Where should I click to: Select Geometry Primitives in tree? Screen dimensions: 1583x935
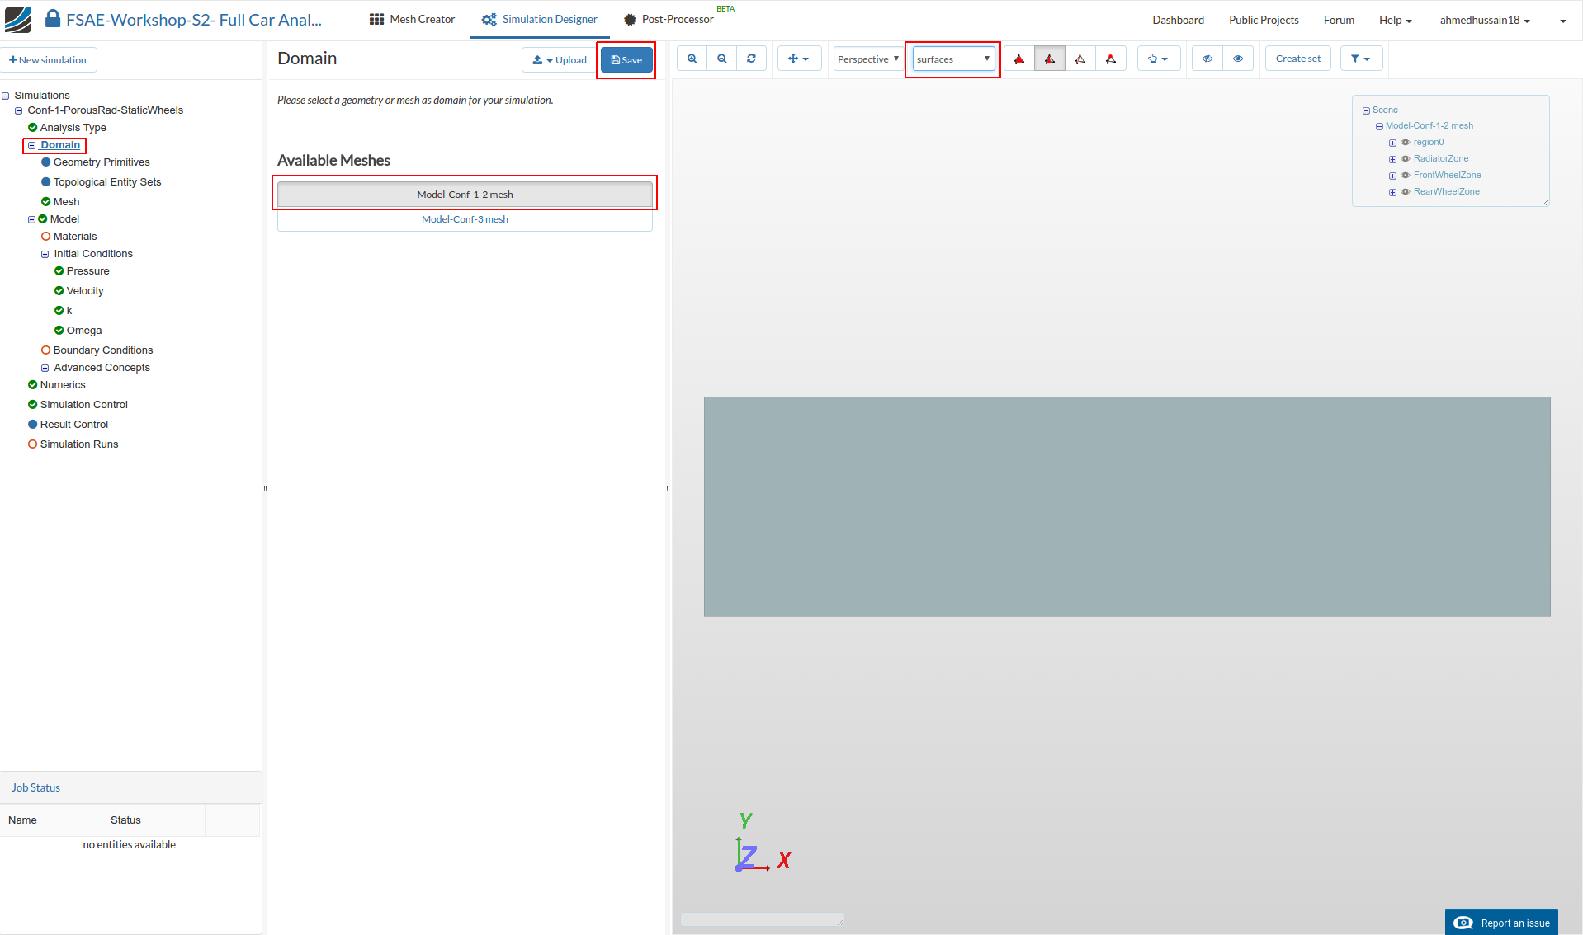tap(102, 162)
